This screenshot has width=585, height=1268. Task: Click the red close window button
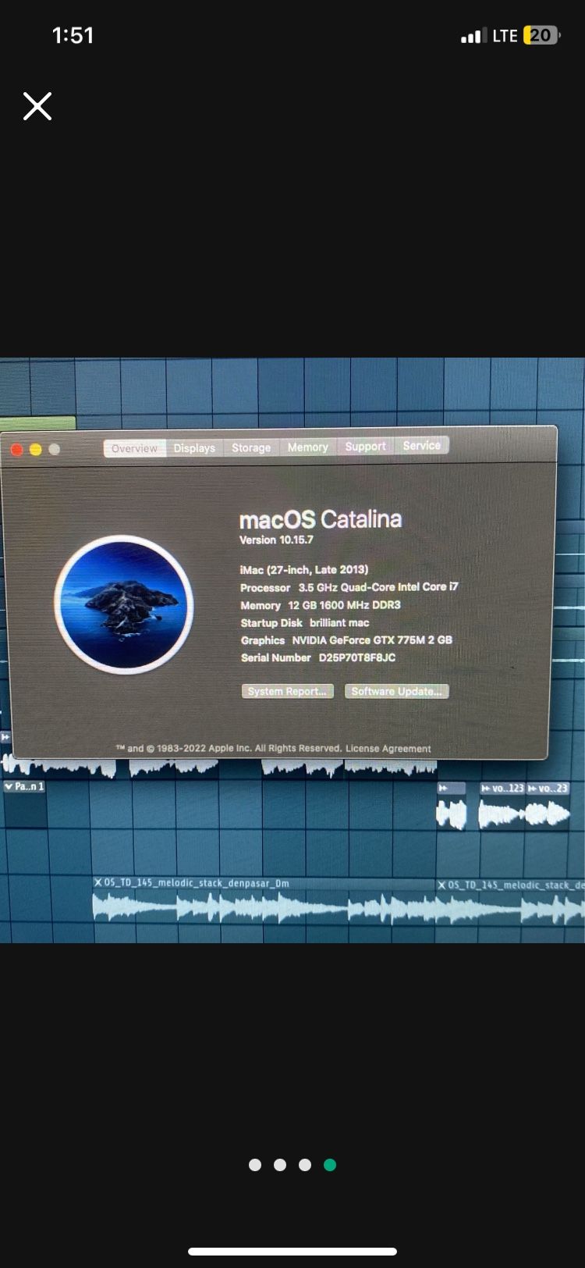[x=16, y=449]
